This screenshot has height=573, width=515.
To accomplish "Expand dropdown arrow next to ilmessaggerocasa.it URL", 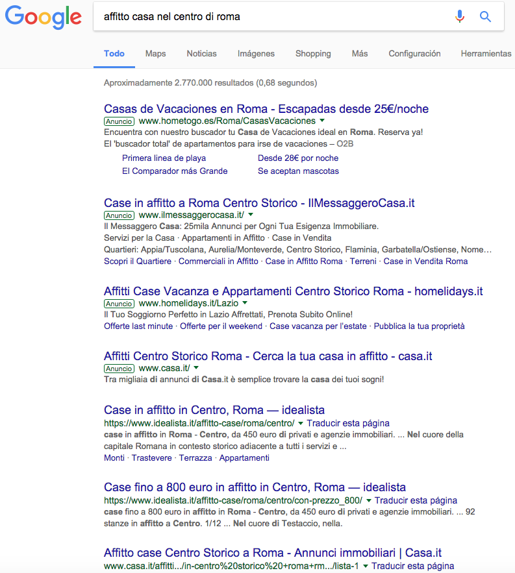I will point(251,215).
